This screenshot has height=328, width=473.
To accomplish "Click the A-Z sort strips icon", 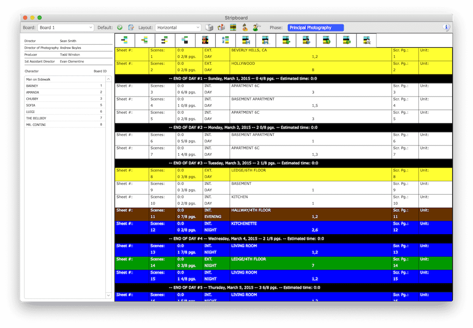I will [225, 41].
